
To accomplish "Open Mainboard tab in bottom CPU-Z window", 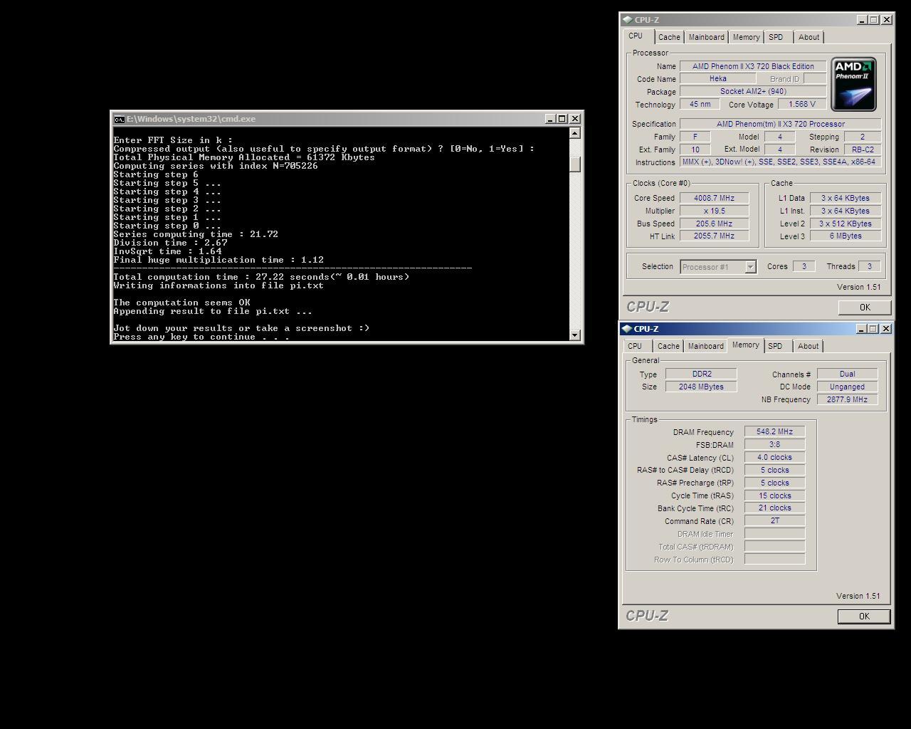I will tap(706, 346).
